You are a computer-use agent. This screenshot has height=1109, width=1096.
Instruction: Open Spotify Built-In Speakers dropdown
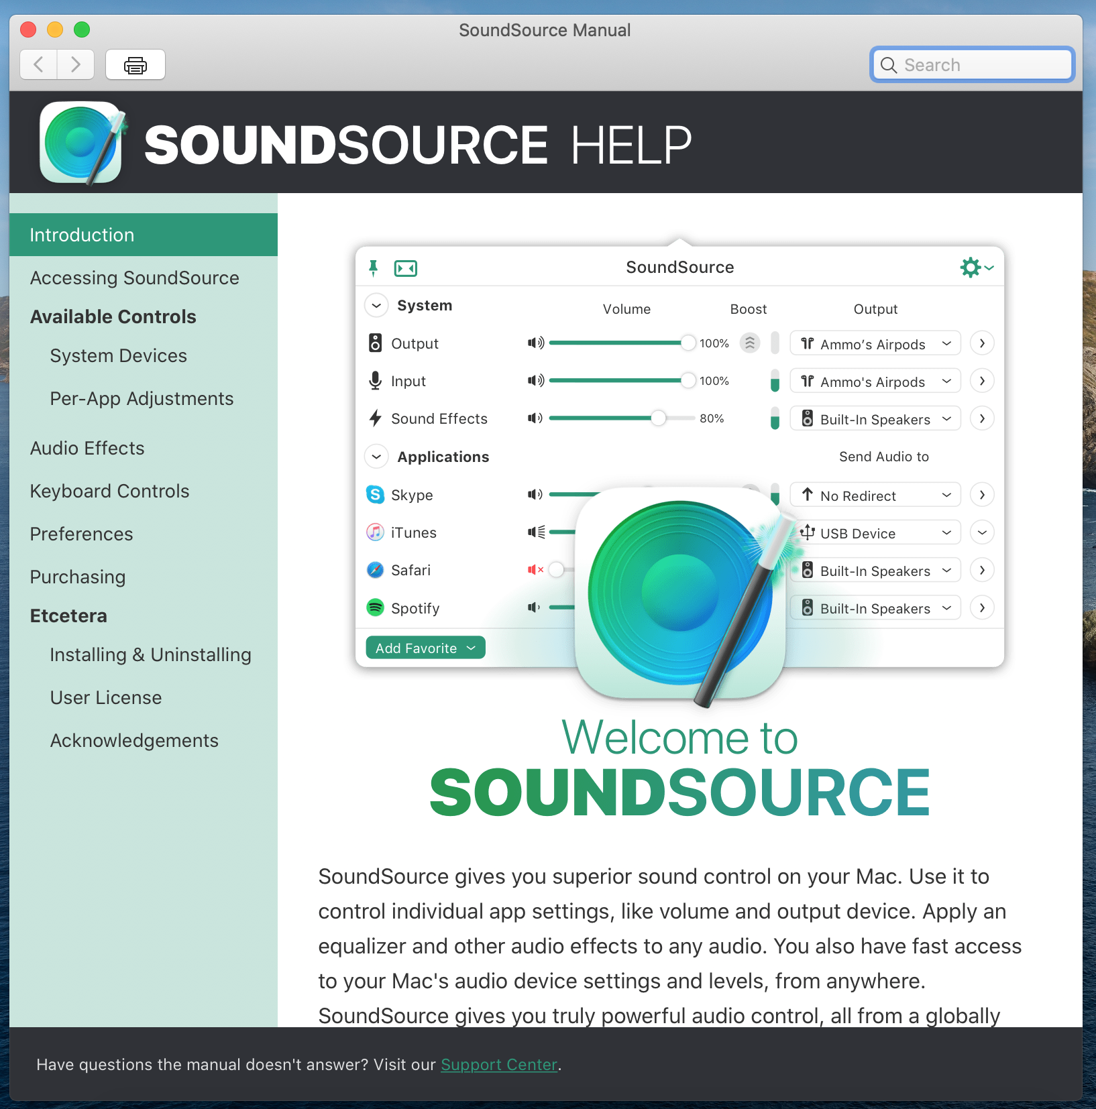click(875, 607)
